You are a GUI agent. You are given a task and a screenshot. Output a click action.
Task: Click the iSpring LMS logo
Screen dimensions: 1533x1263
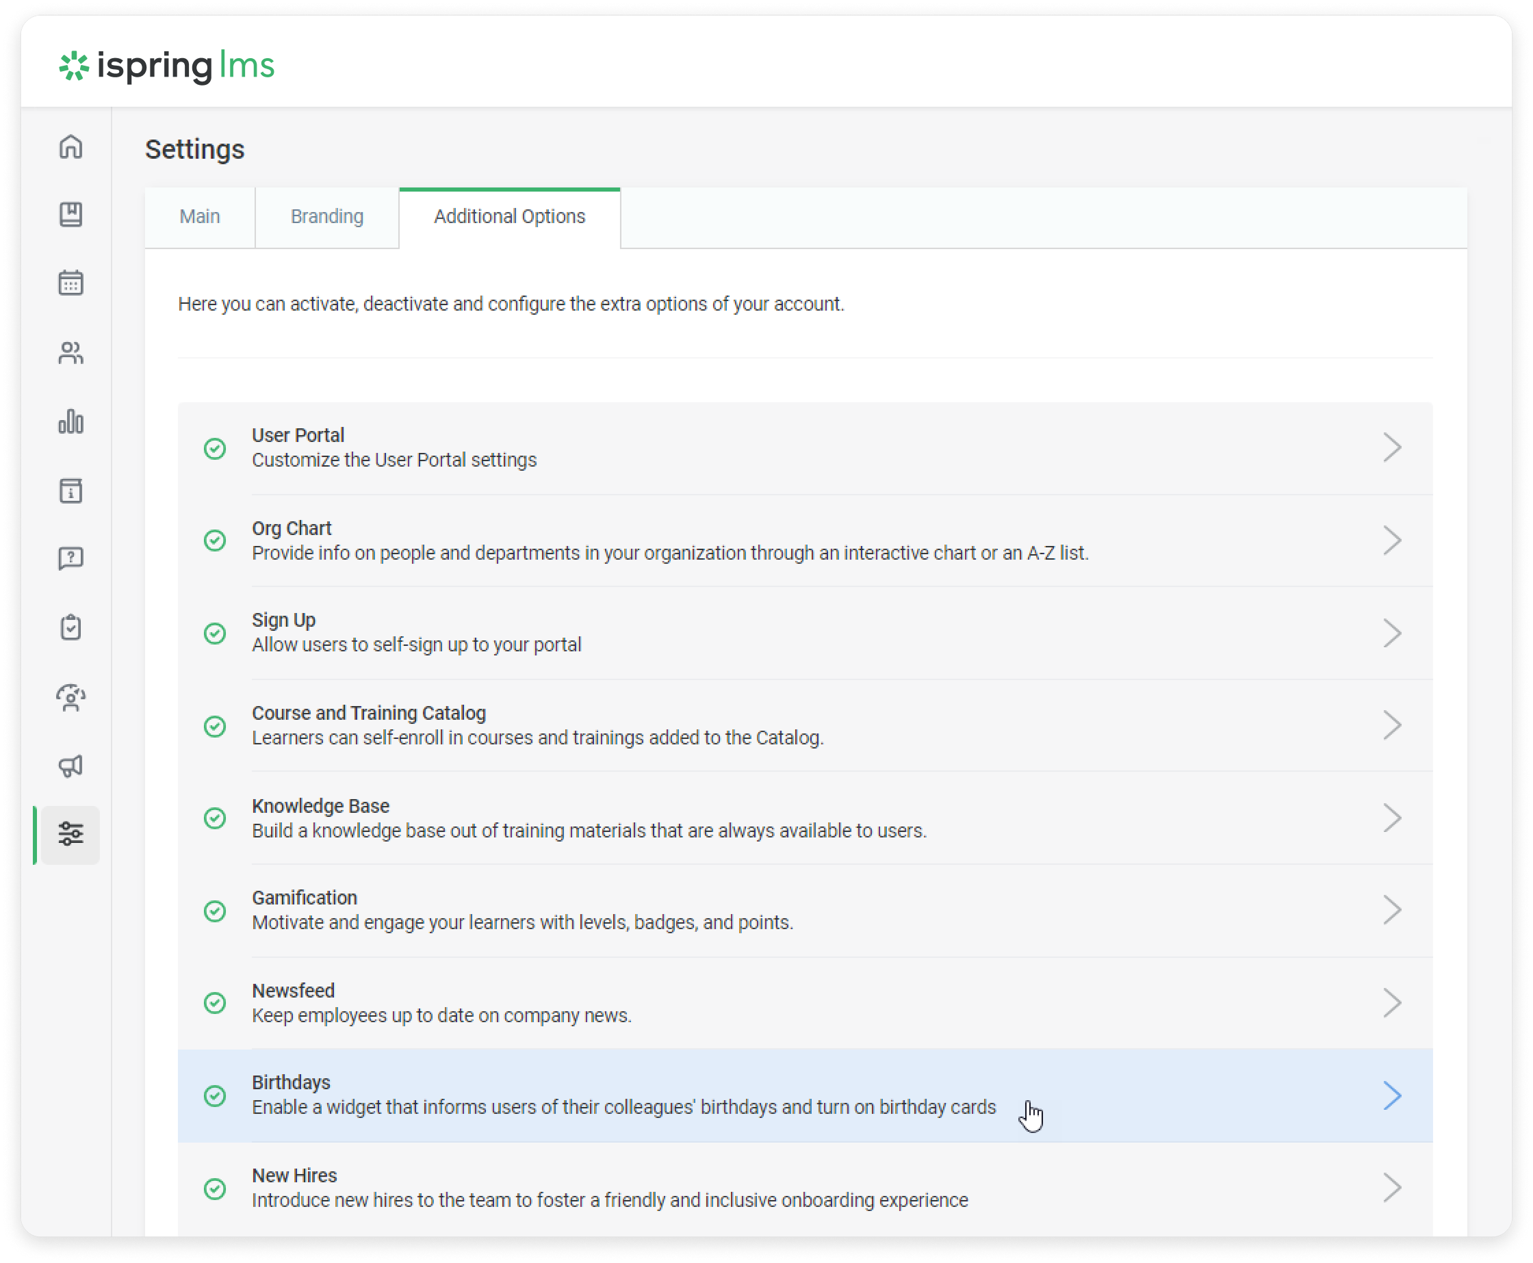click(x=168, y=66)
